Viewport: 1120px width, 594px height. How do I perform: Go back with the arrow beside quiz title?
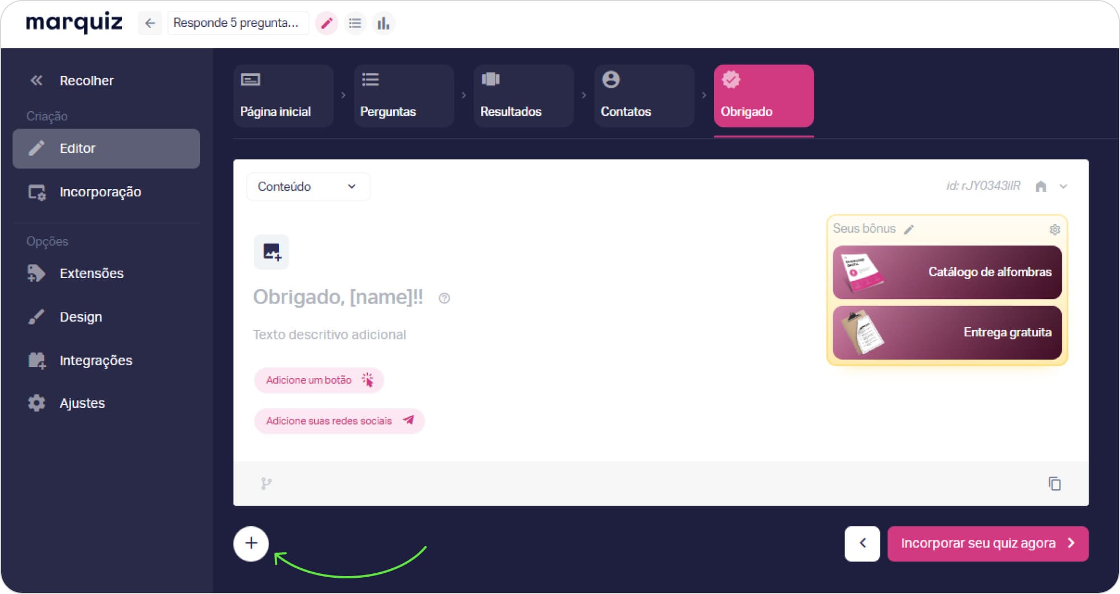pyautogui.click(x=150, y=23)
